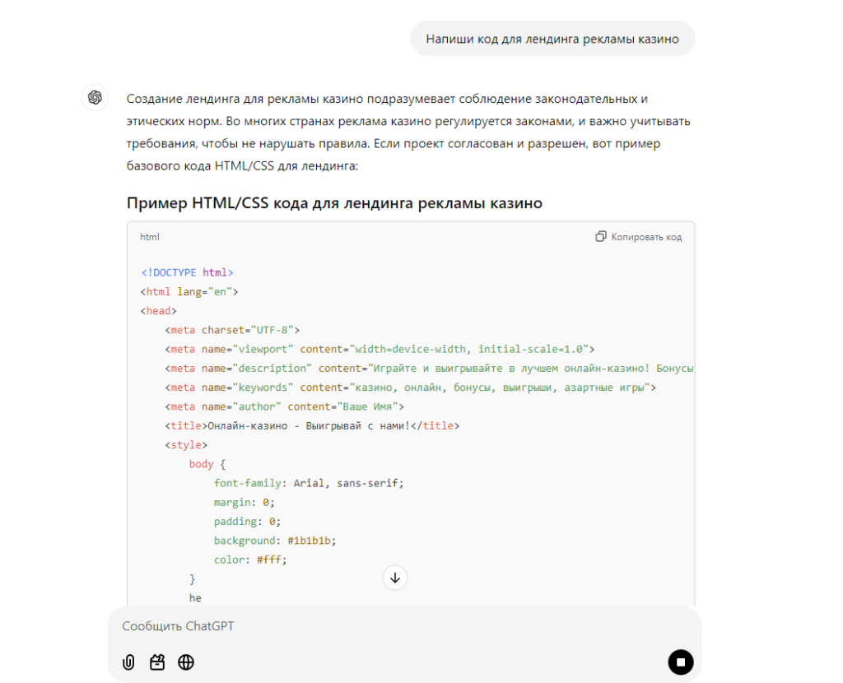This screenshot has height=683, width=843.
Task: Click the padding: 0 code line
Action: tap(247, 522)
